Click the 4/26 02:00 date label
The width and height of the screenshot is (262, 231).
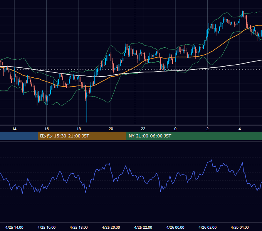point(207,227)
